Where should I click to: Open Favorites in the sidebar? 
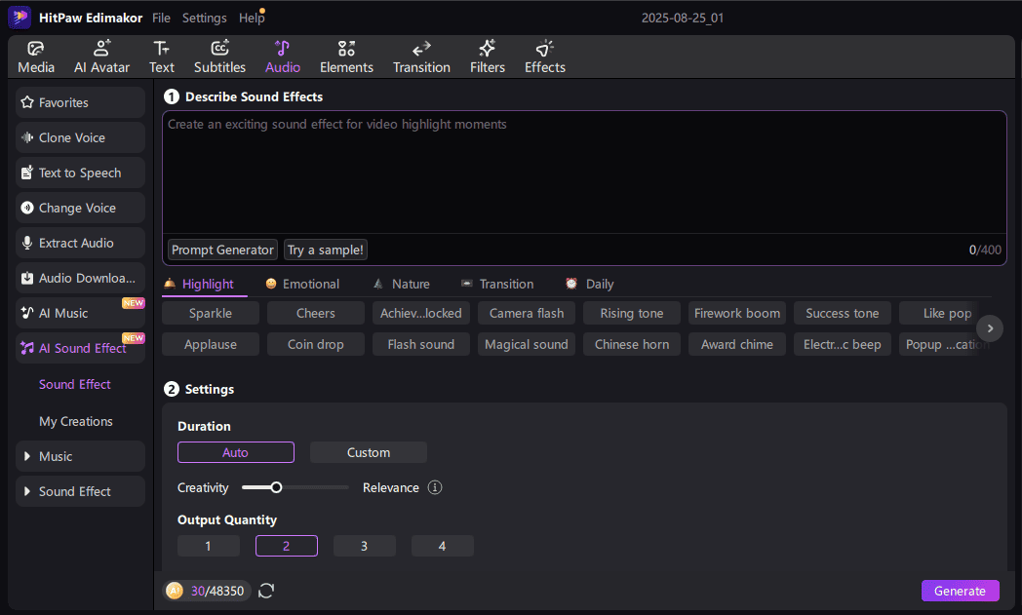[x=80, y=102]
